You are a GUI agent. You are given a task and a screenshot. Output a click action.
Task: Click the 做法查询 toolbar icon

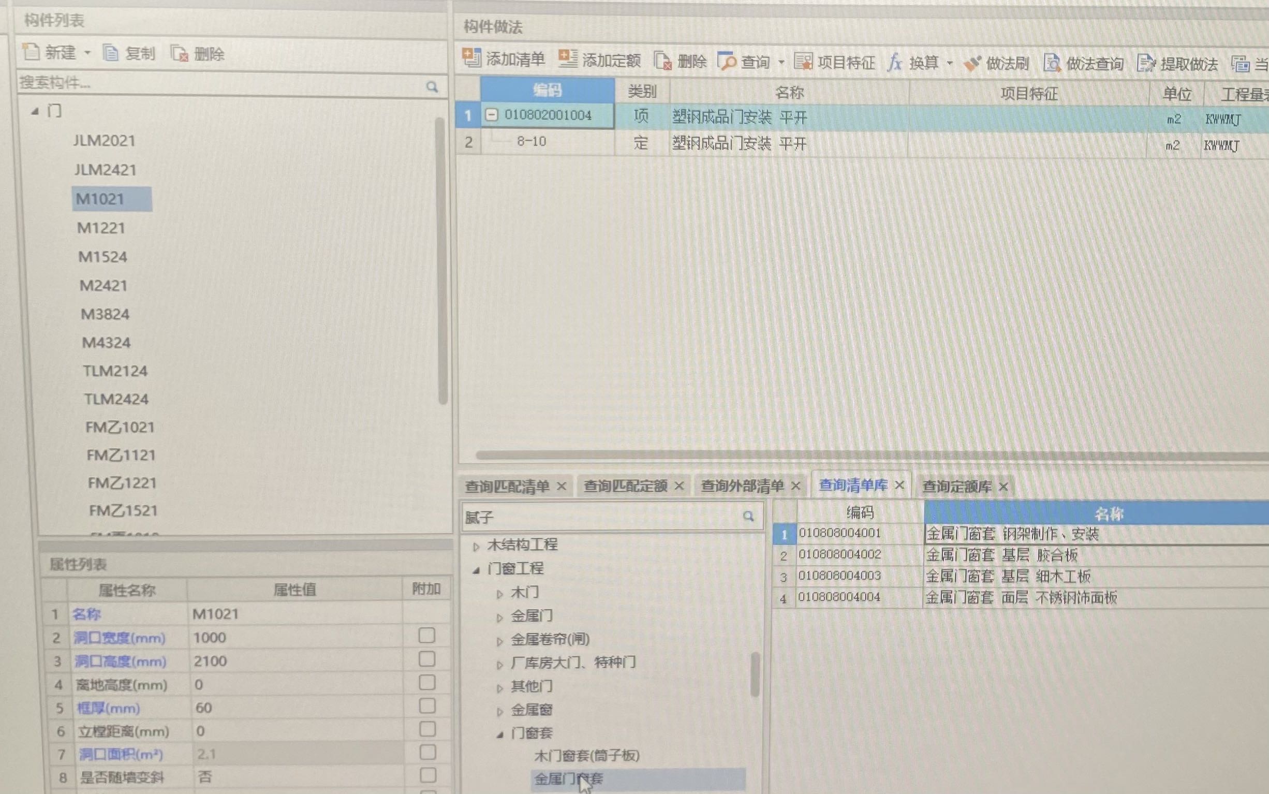pyautogui.click(x=1052, y=64)
